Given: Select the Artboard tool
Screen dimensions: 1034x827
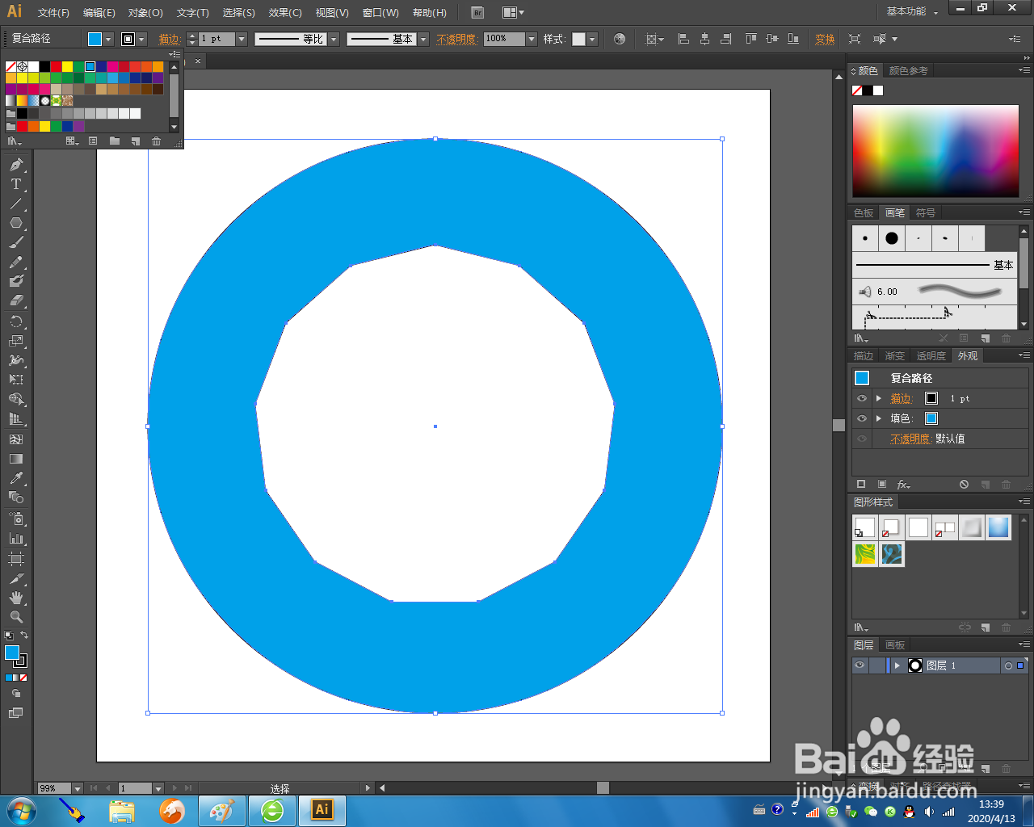Looking at the screenshot, I should click(x=16, y=559).
